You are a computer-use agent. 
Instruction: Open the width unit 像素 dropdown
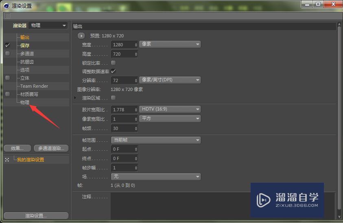(170, 44)
